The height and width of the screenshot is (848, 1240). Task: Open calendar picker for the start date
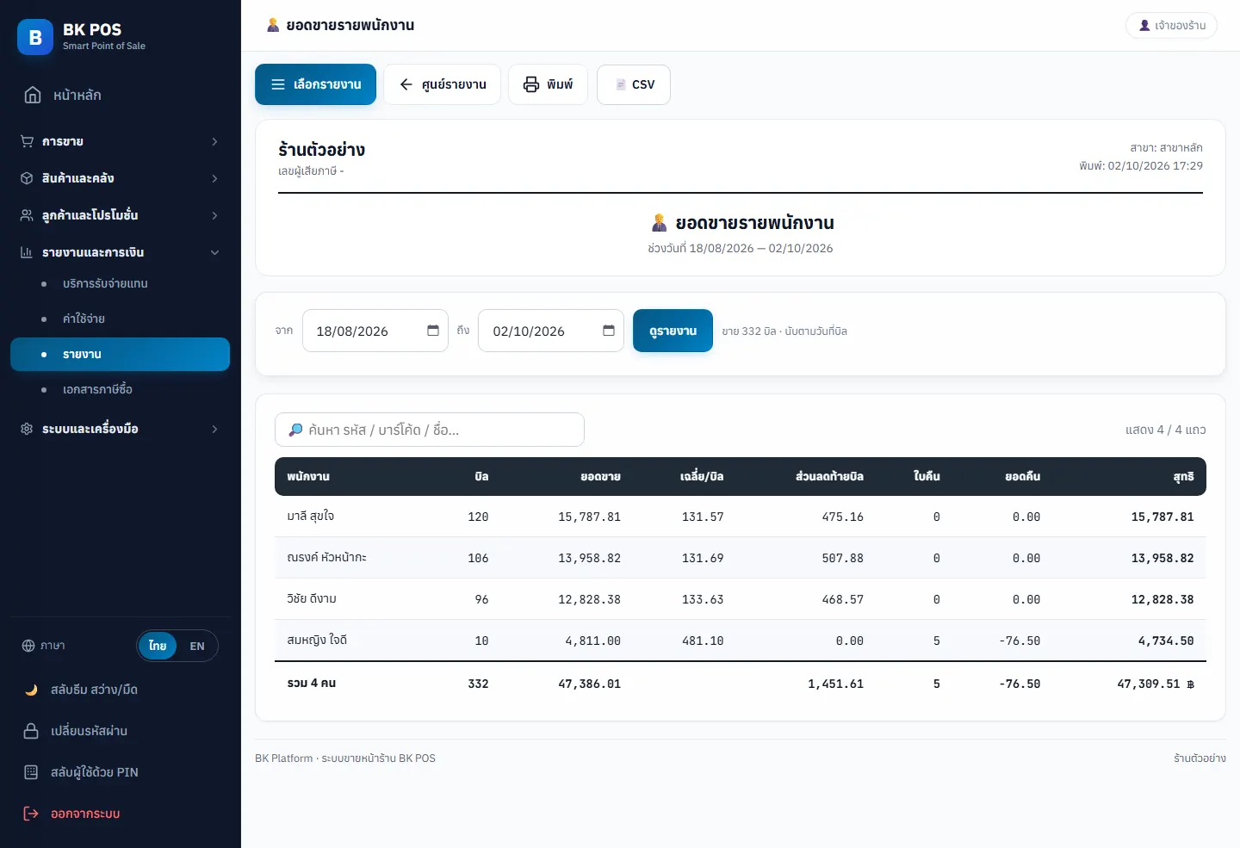pyautogui.click(x=433, y=331)
